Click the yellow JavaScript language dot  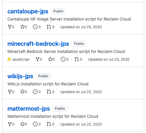(x=9, y=59)
